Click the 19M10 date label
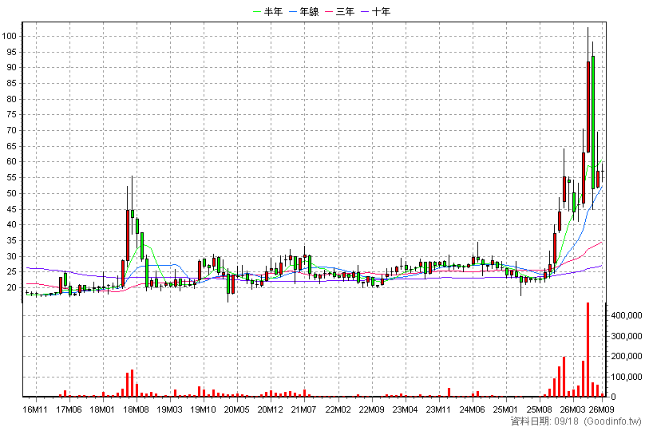 204,409
